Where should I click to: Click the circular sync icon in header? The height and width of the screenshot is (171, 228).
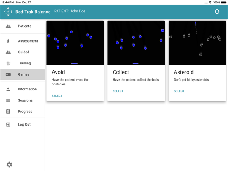(x=217, y=12)
